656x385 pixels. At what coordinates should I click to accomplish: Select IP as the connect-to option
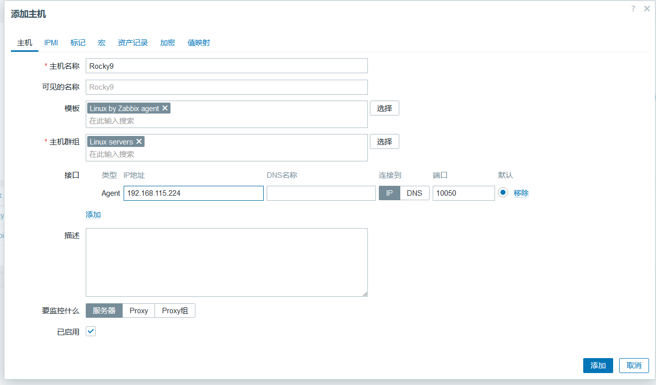(x=389, y=193)
